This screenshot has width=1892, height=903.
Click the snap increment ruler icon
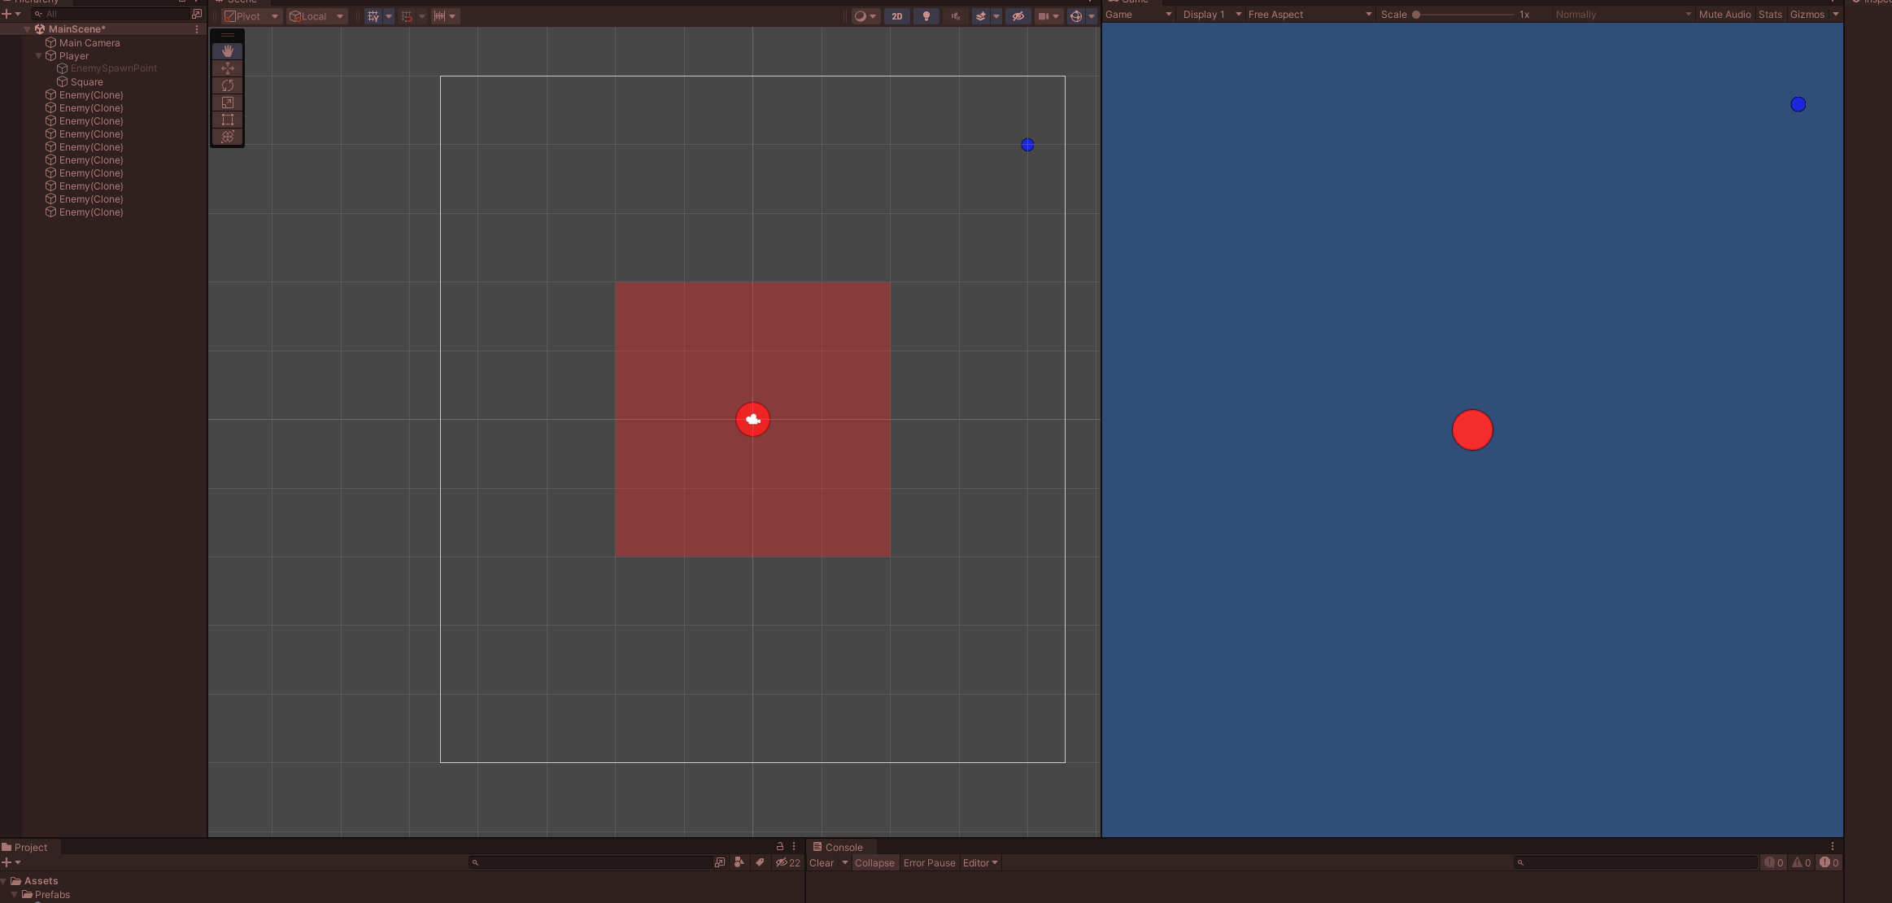tap(439, 16)
